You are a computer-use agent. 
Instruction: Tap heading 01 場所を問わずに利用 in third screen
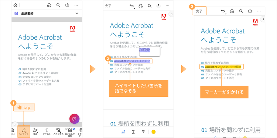(231, 130)
